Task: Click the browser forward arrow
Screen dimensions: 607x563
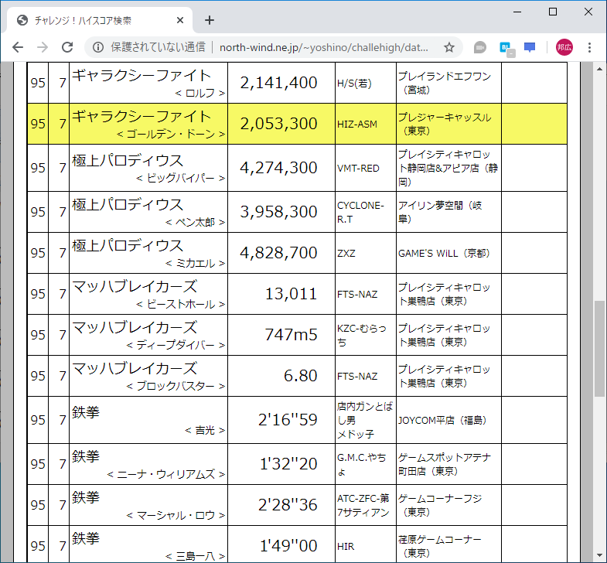Action: click(43, 47)
